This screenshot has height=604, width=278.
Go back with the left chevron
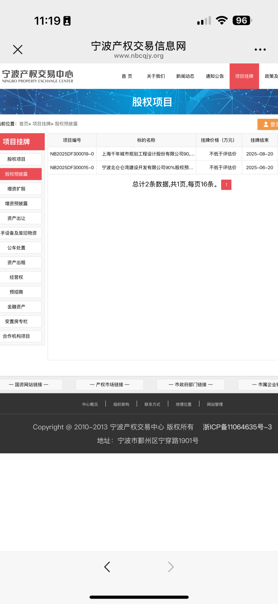click(x=107, y=567)
